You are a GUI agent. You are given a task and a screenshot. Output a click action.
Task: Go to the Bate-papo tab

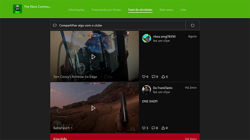[166, 10]
